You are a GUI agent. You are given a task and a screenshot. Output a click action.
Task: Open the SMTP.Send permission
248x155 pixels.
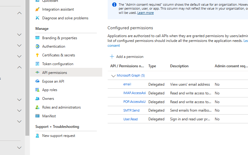[x=131, y=110]
